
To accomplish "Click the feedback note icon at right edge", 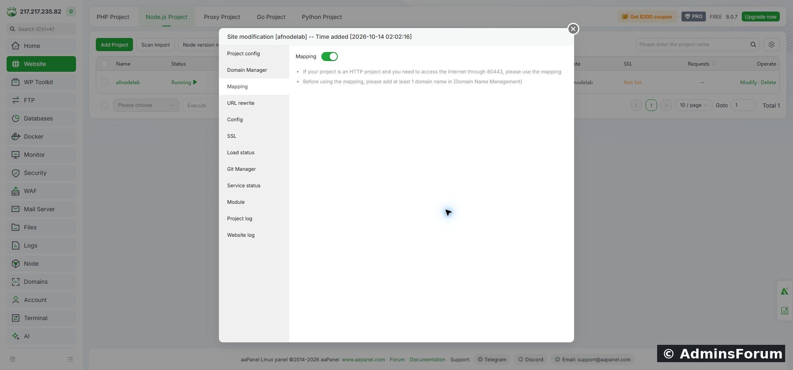I will coord(785,311).
